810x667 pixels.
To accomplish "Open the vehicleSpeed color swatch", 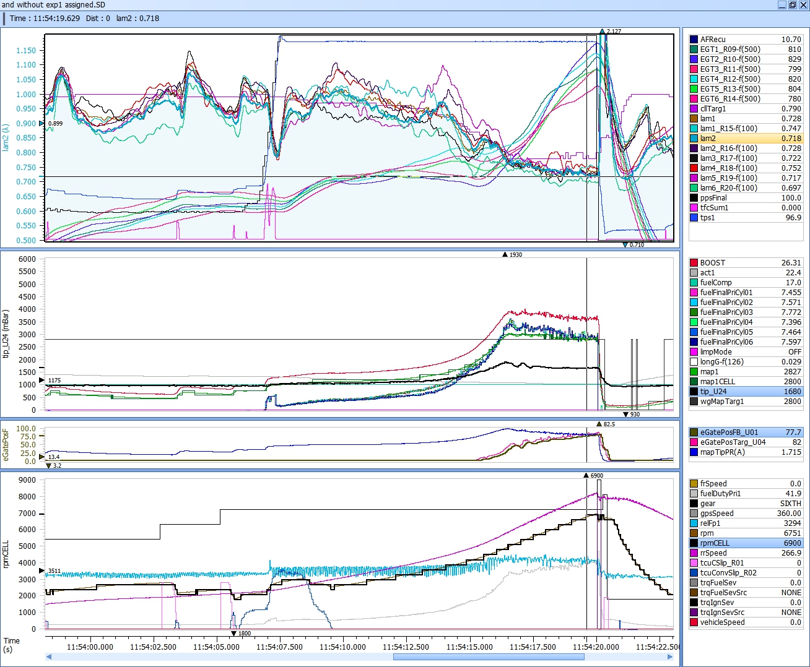I will coord(694,622).
